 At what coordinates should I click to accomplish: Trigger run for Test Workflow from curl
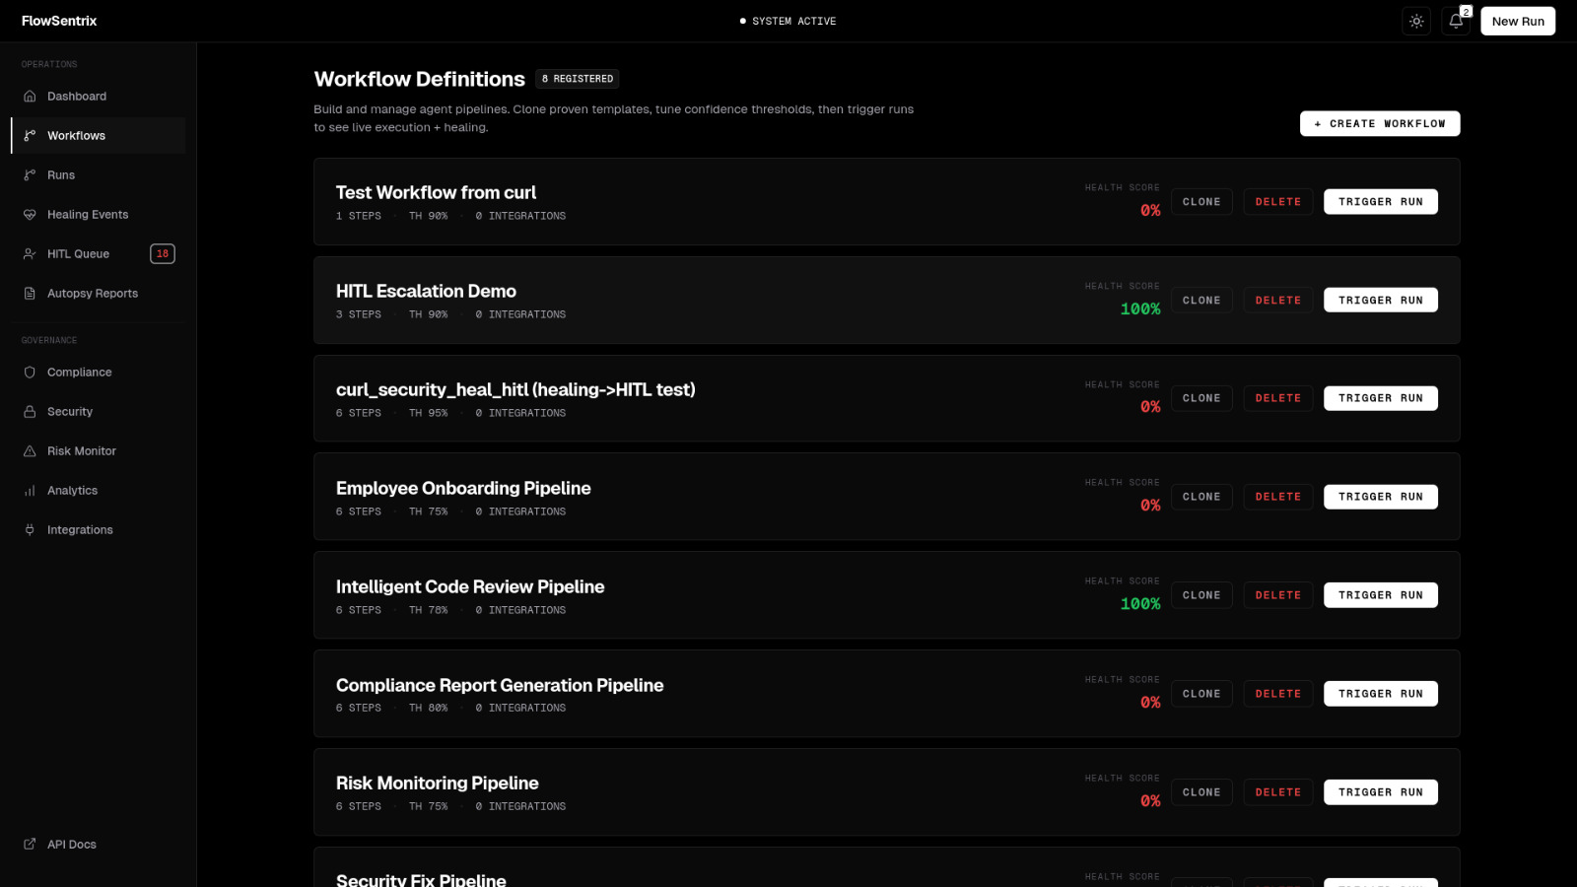click(1381, 202)
